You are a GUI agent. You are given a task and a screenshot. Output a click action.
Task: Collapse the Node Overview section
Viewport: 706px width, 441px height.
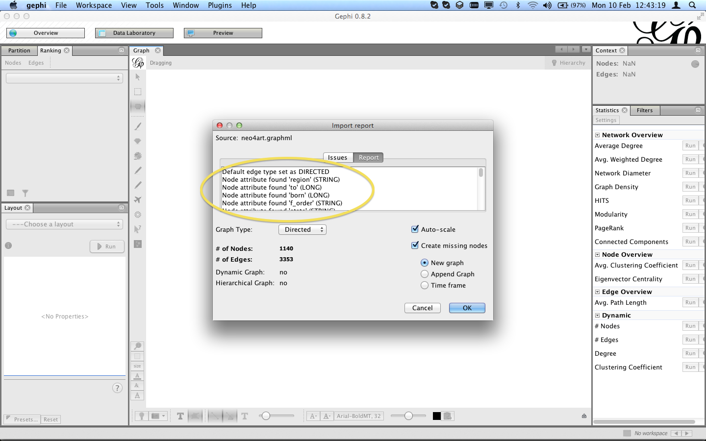pyautogui.click(x=597, y=255)
